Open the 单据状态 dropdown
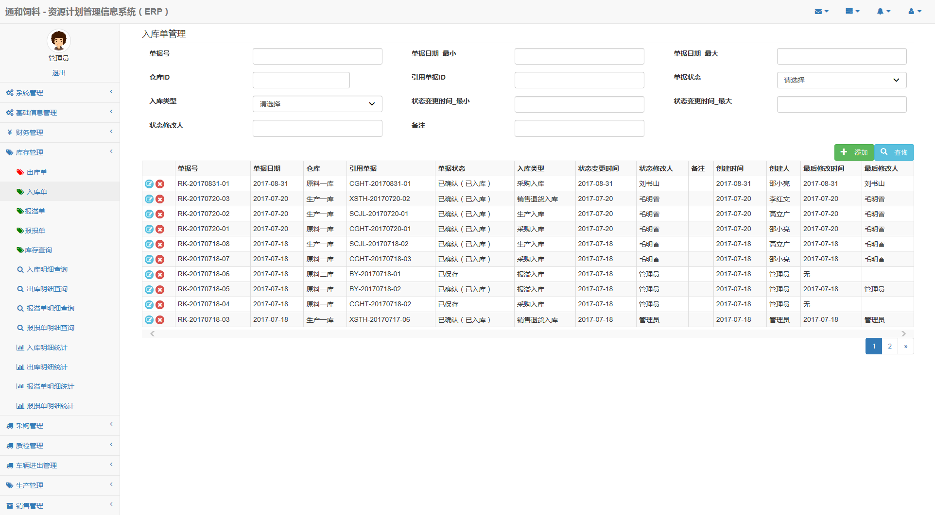Image resolution: width=935 pixels, height=515 pixels. point(841,80)
